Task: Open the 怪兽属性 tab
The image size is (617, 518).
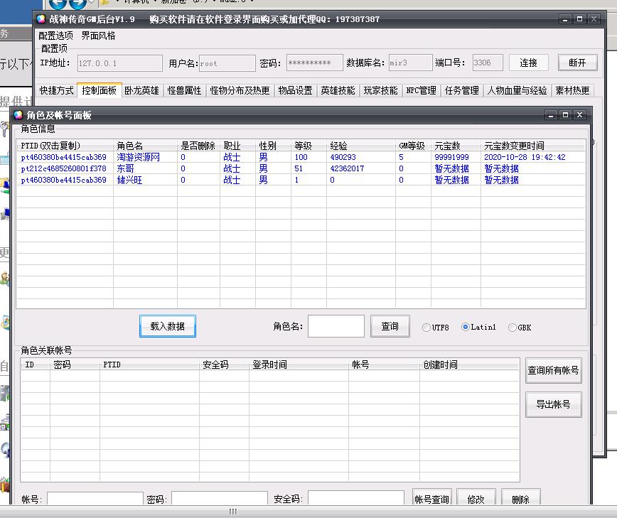Action: click(x=185, y=91)
